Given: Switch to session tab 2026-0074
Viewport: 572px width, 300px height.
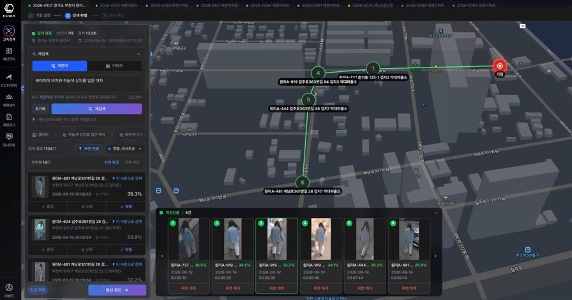Looking at the screenshot, I should pyautogui.click(x=371, y=6).
